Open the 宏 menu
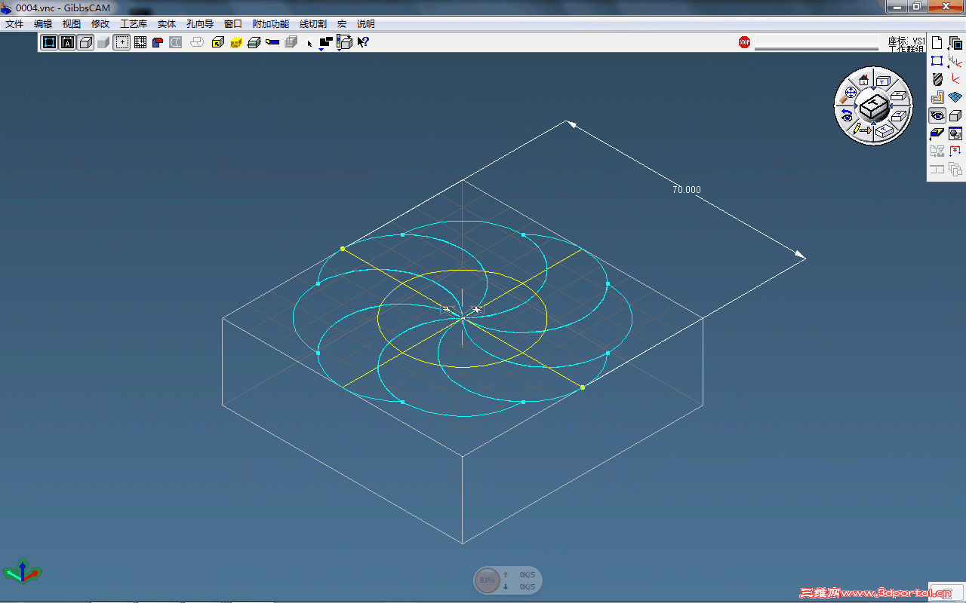 pyautogui.click(x=342, y=24)
